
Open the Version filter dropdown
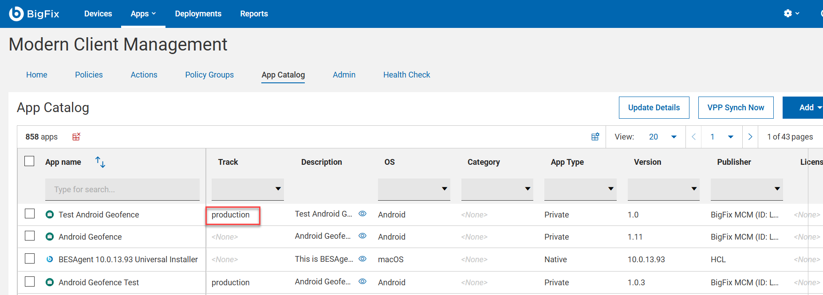(664, 189)
